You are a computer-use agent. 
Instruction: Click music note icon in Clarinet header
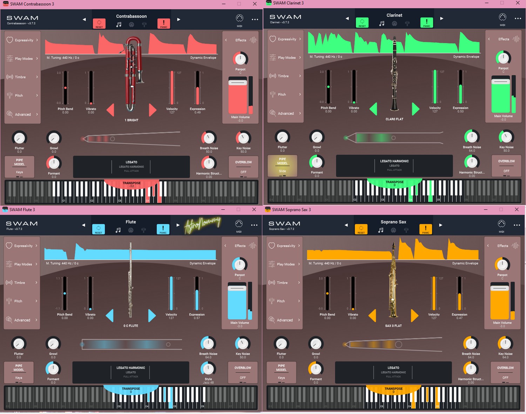click(x=382, y=23)
